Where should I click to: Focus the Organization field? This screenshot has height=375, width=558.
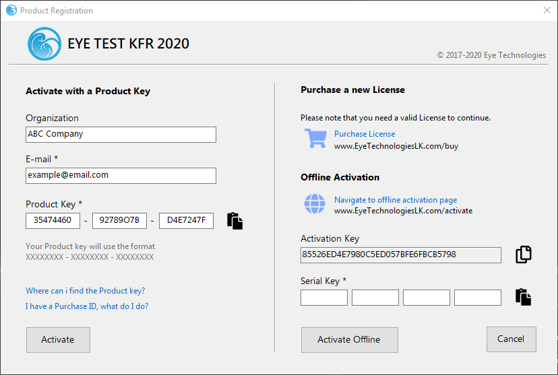point(121,135)
